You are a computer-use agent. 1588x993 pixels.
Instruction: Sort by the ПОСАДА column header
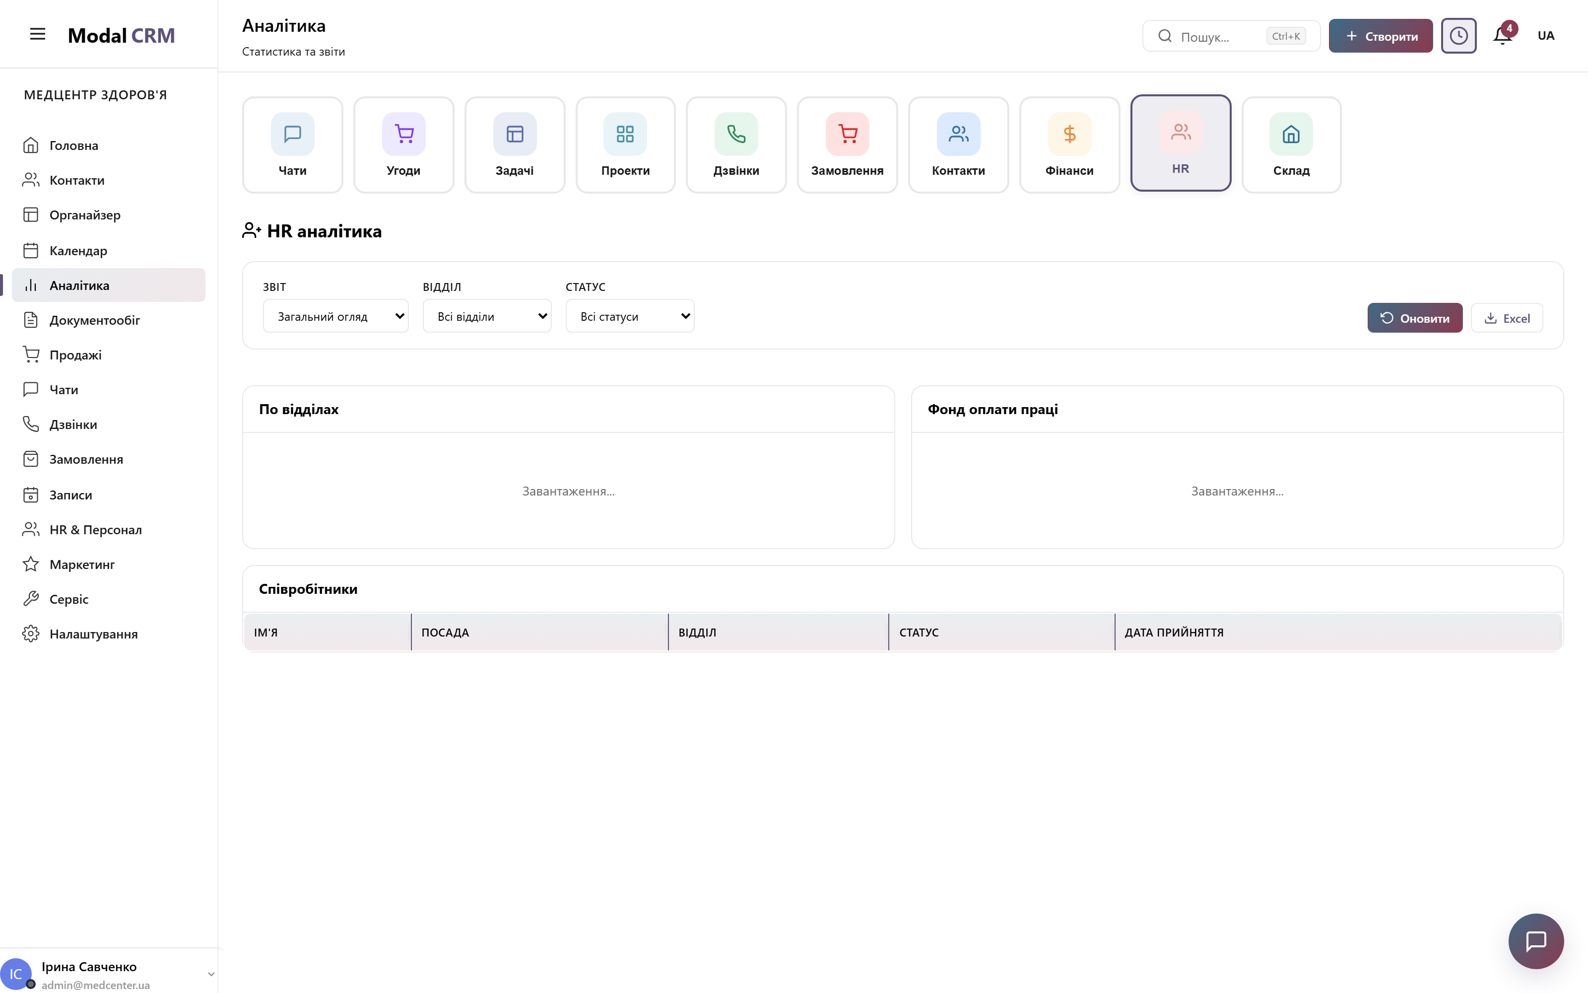[x=539, y=633]
